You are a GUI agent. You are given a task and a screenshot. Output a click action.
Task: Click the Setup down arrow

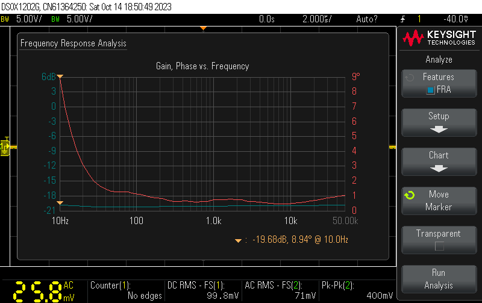pyautogui.click(x=439, y=130)
